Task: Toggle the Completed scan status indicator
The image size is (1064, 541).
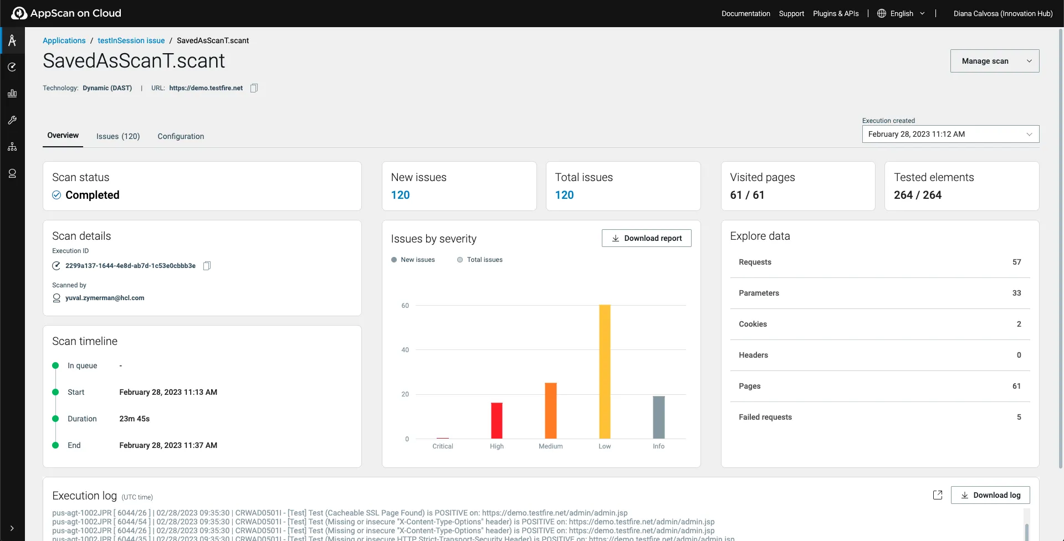Action: [56, 195]
